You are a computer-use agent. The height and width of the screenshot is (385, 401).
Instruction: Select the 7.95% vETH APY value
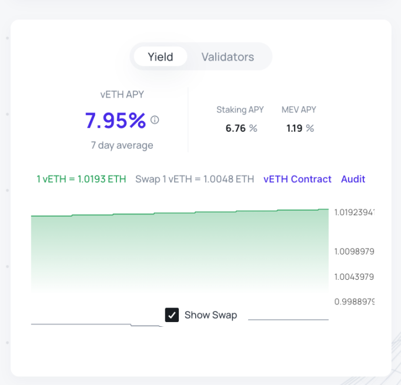click(x=115, y=120)
